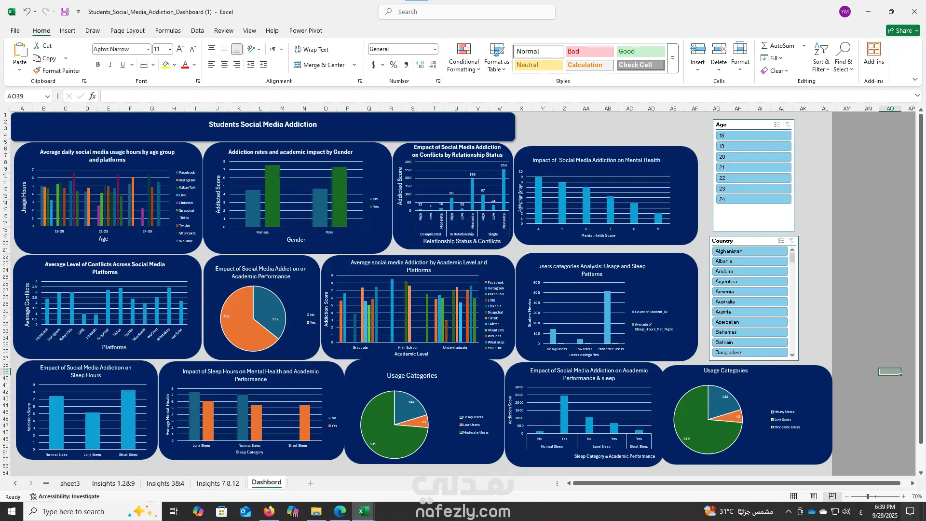
Task: Toggle multi-select on Country slicer
Action: point(780,241)
